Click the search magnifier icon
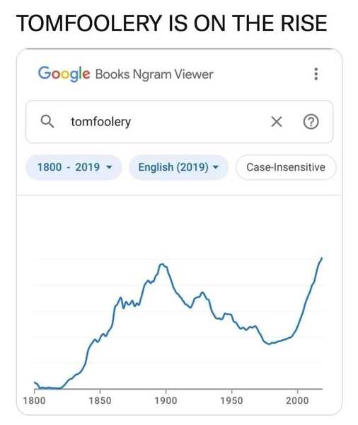Screen dimensions: 358x425 click(x=47, y=121)
